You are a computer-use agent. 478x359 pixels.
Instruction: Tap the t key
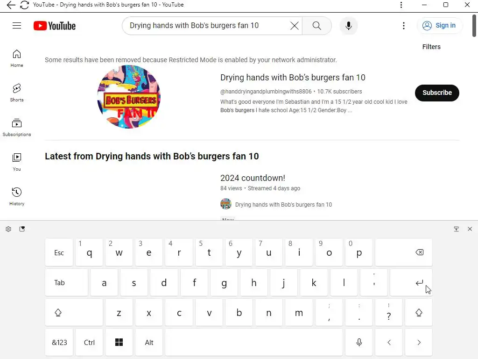(209, 252)
